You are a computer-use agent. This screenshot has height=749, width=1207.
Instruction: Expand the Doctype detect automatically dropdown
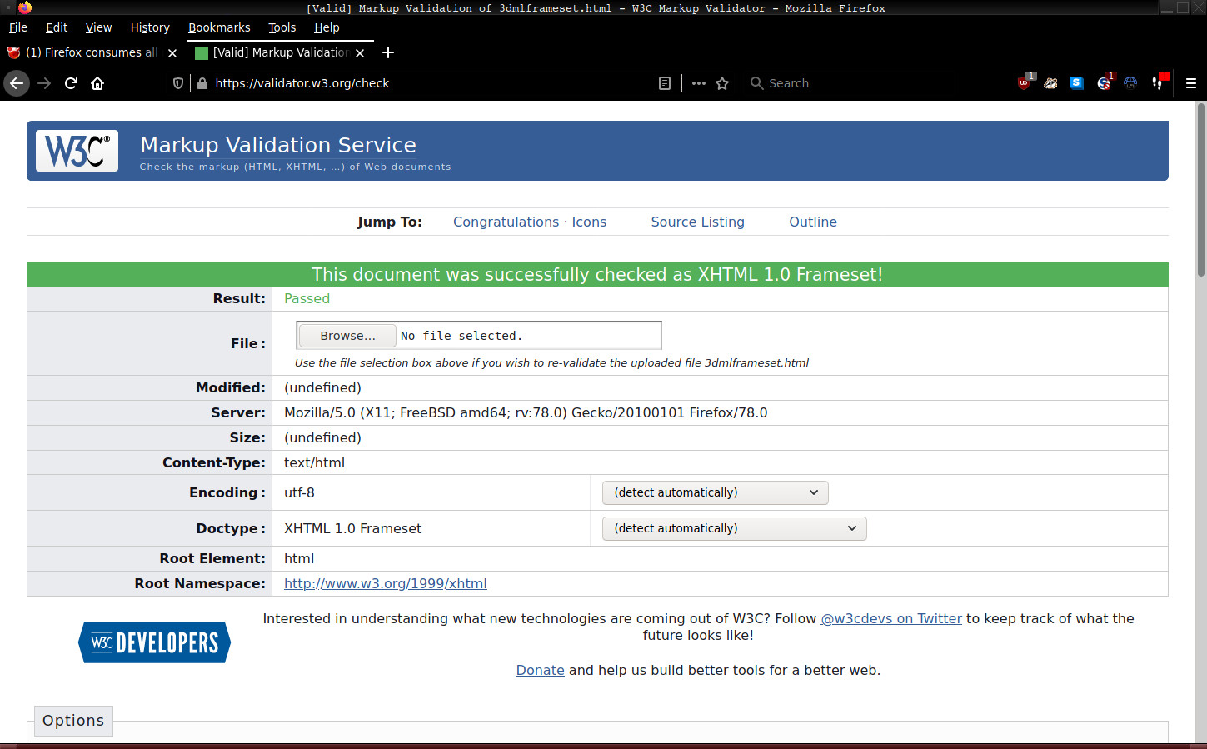pos(734,528)
